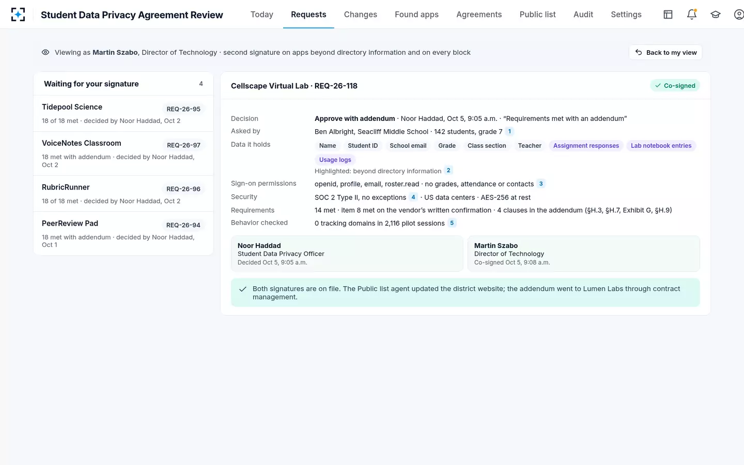Open the layout panel icon

click(x=668, y=14)
